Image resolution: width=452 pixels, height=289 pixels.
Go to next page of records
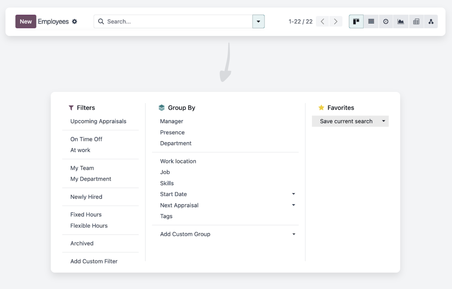(336, 22)
